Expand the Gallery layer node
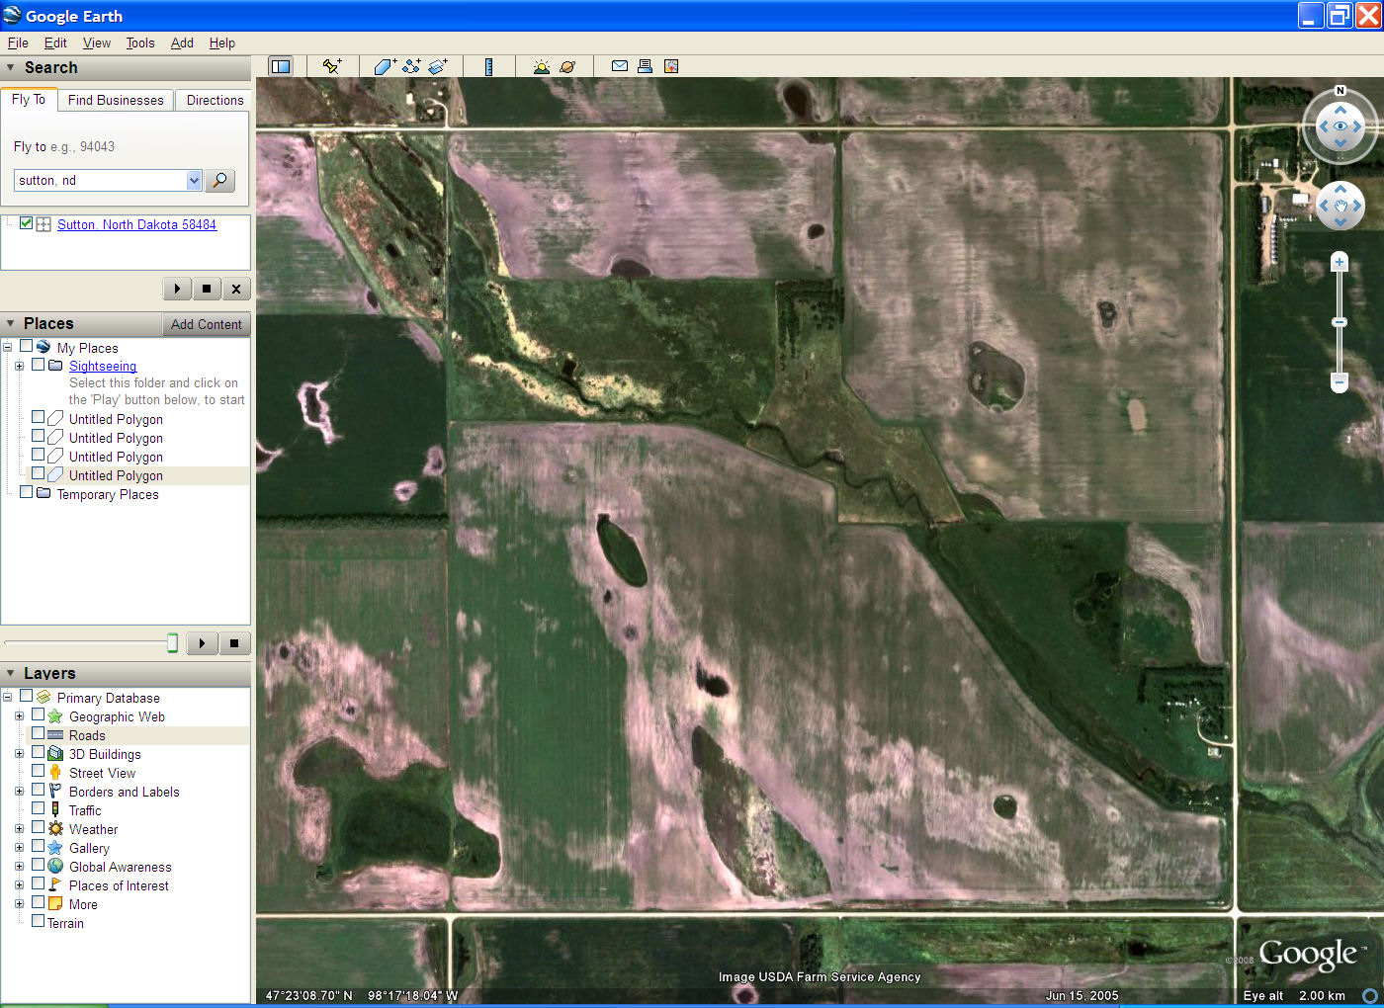1384x1008 pixels. coord(19,847)
